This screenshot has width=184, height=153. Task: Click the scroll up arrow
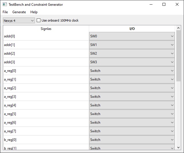tap(178, 28)
